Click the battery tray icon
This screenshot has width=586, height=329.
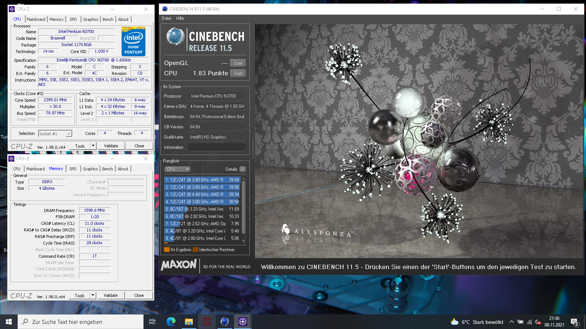click(x=520, y=322)
